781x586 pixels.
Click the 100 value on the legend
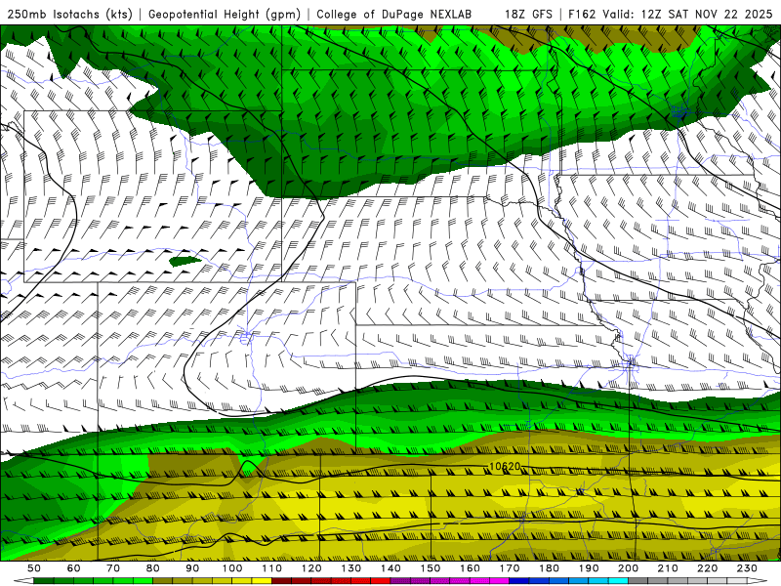pos(232,568)
